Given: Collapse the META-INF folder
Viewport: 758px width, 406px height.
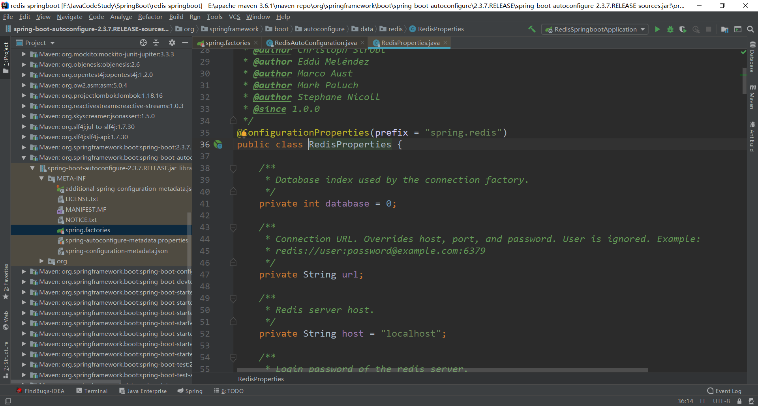Looking at the screenshot, I should pyautogui.click(x=41, y=179).
